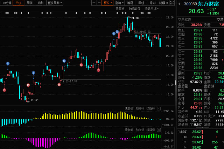
Task: Click the 14:07 tick trade row
Action: (201, 132)
